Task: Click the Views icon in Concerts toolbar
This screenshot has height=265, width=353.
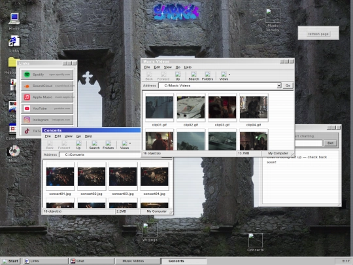Action: tap(124, 145)
